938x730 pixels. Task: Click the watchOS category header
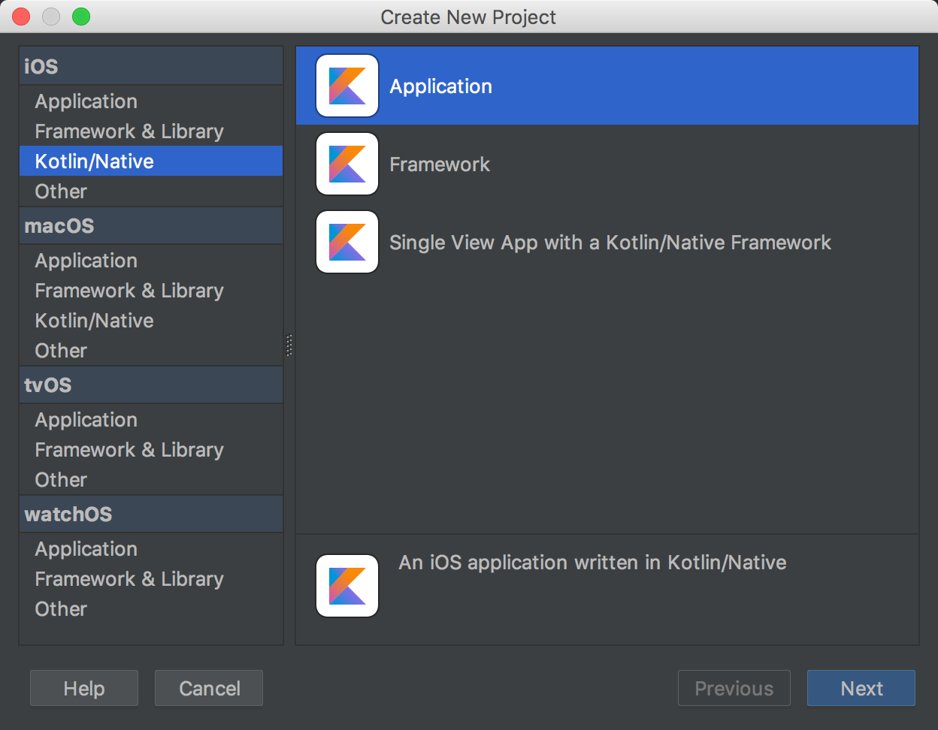click(151, 514)
